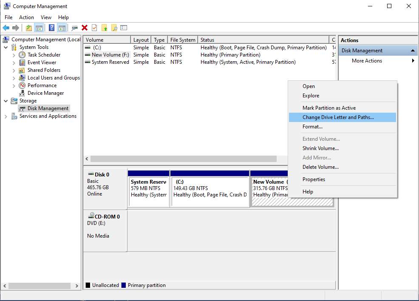The image size is (419, 301).
Task: Sort by the Type column header
Action: (x=159, y=40)
